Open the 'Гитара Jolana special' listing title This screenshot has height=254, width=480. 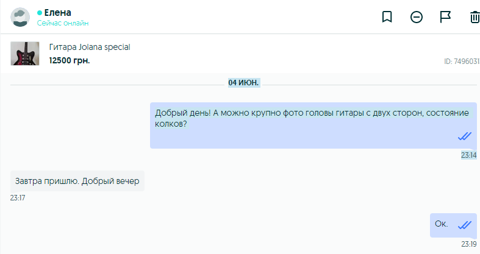[x=90, y=47]
